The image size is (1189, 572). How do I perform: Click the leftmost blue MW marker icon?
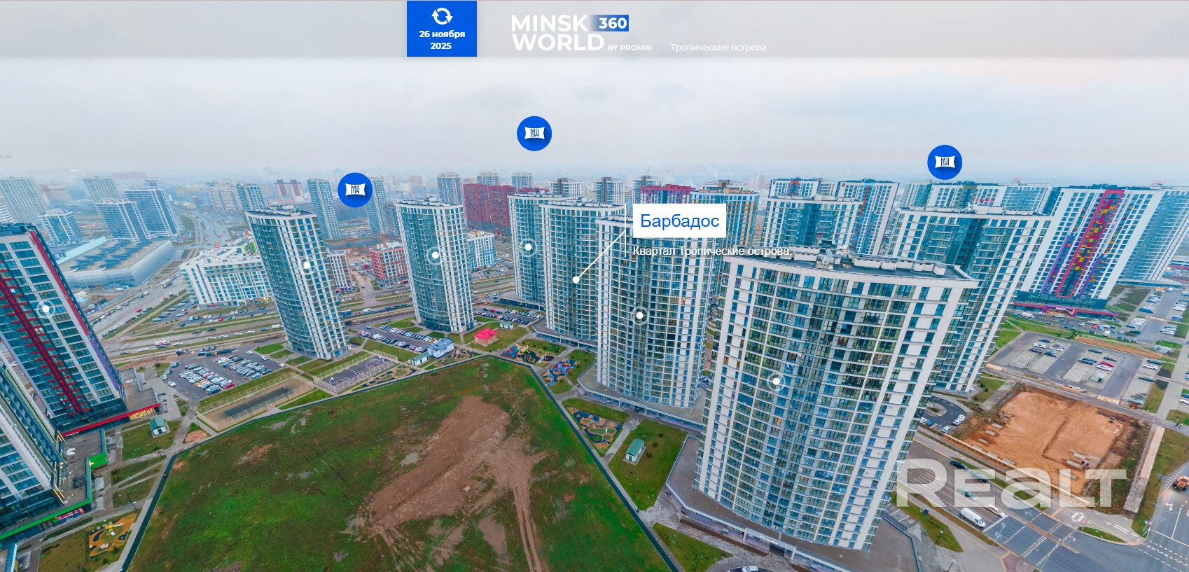point(355,190)
